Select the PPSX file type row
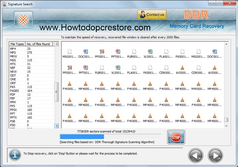Image resolution: width=238 pixels, height=167 pixels. click(31, 110)
